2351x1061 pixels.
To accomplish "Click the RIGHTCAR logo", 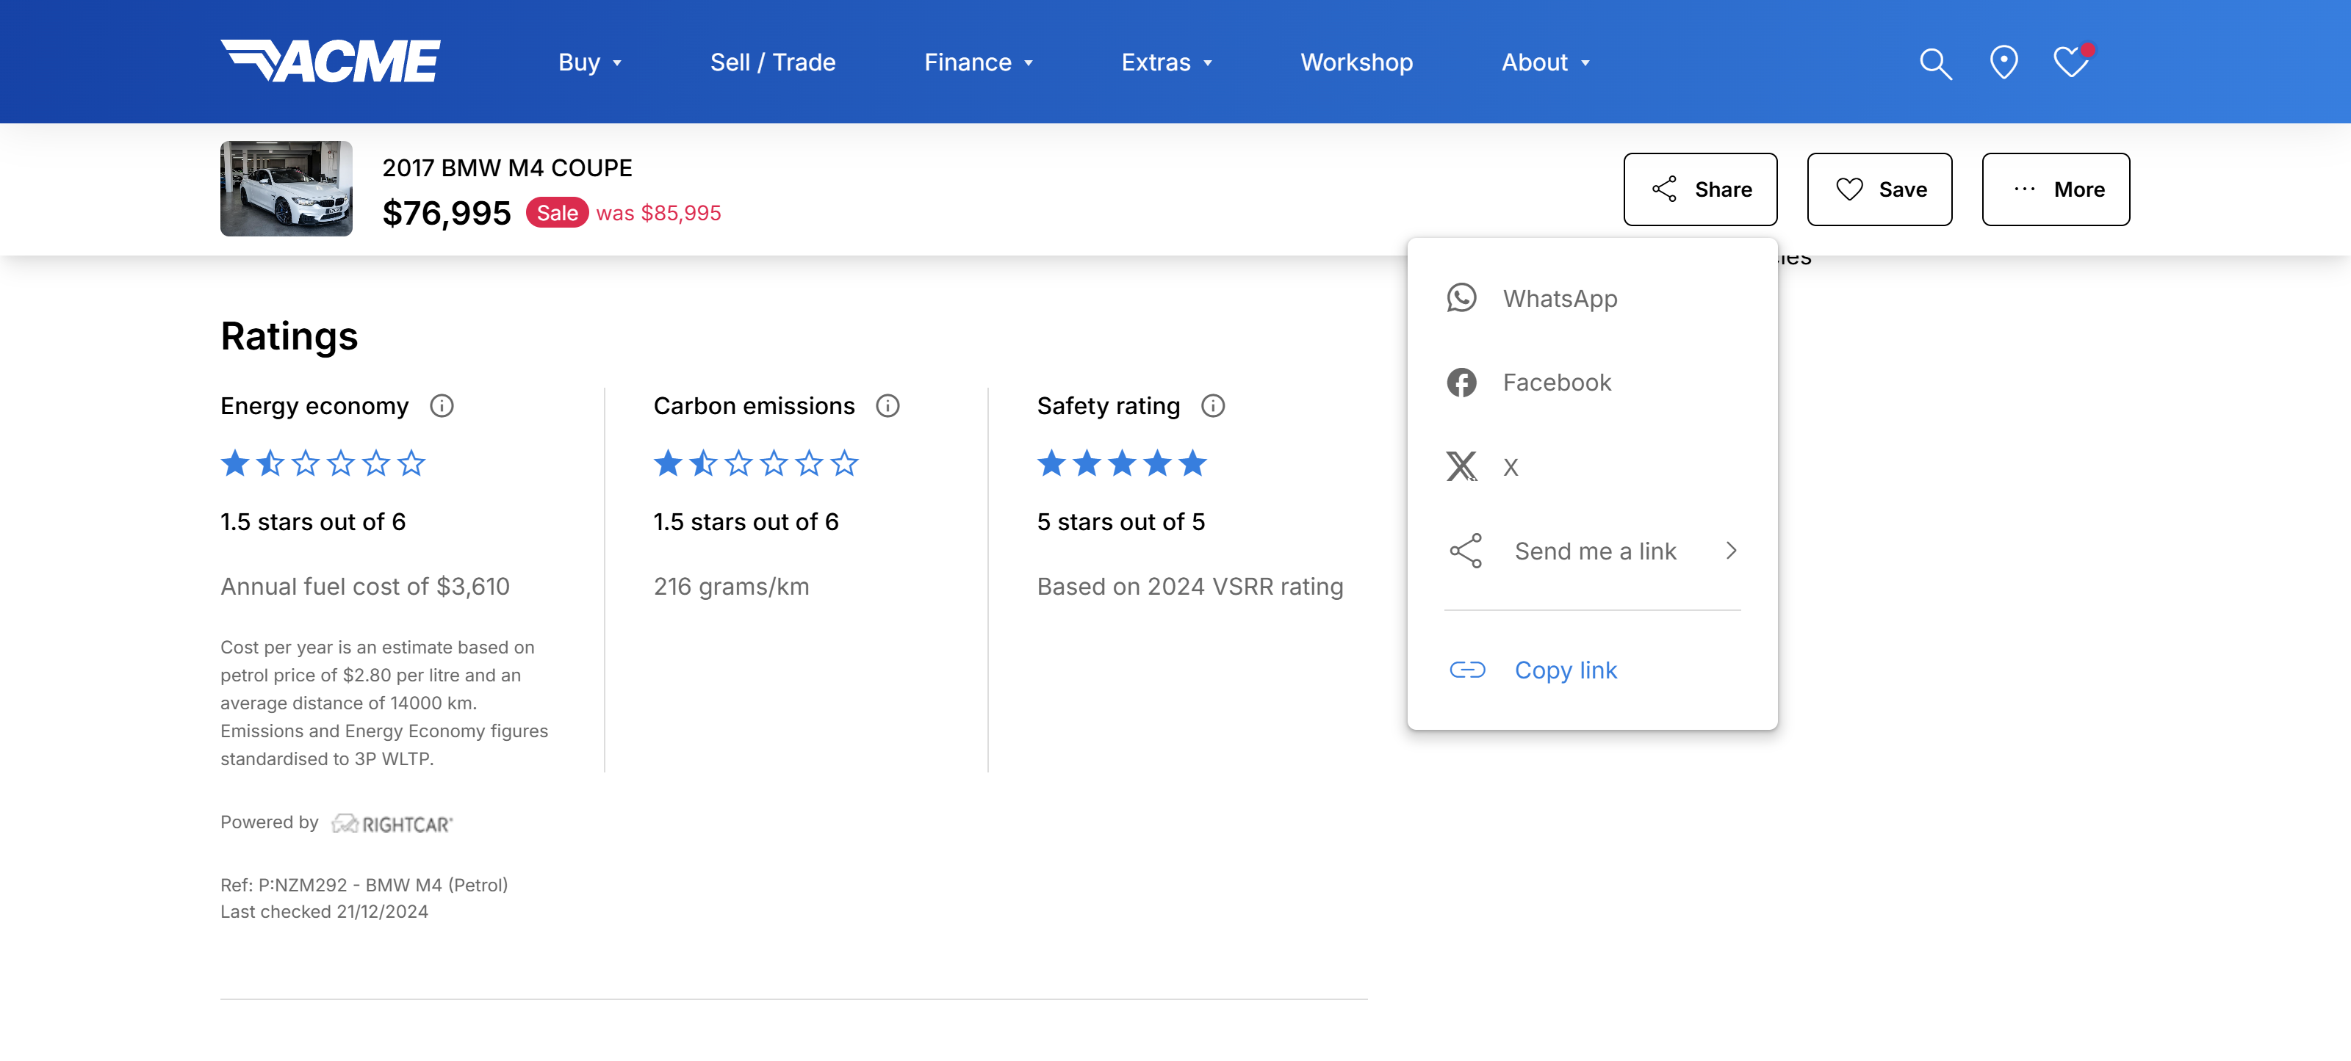I will point(392,824).
